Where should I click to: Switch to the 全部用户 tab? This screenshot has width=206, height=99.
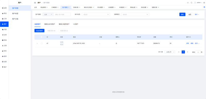click(x=37, y=24)
